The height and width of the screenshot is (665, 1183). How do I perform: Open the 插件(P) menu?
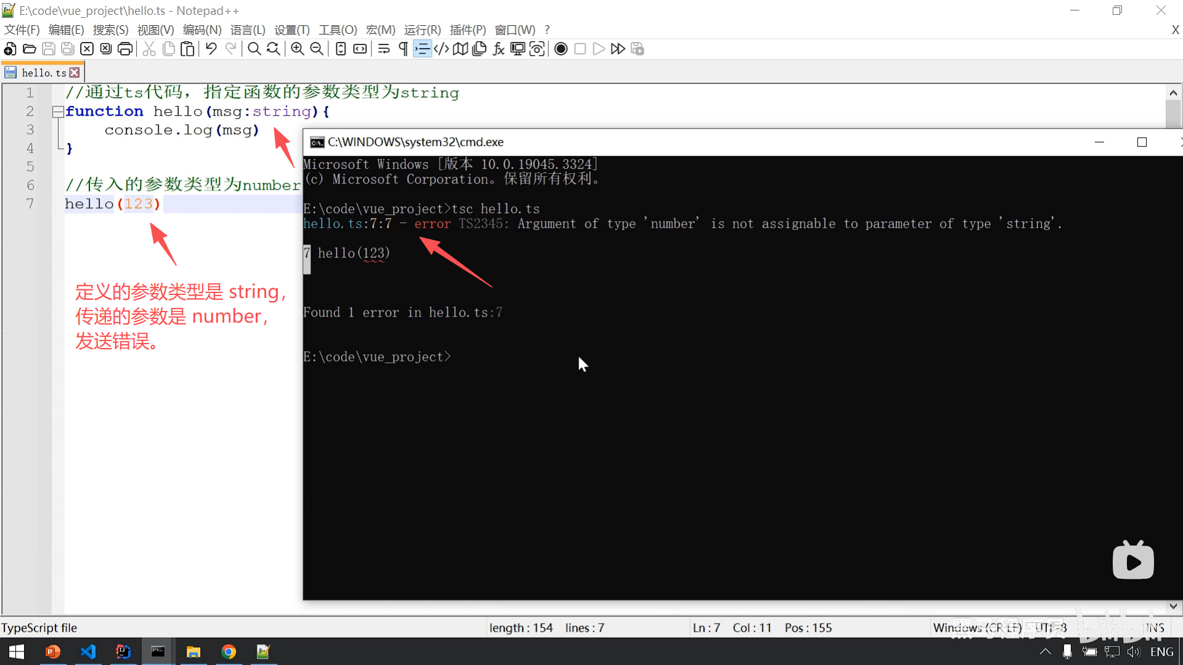pos(468,30)
